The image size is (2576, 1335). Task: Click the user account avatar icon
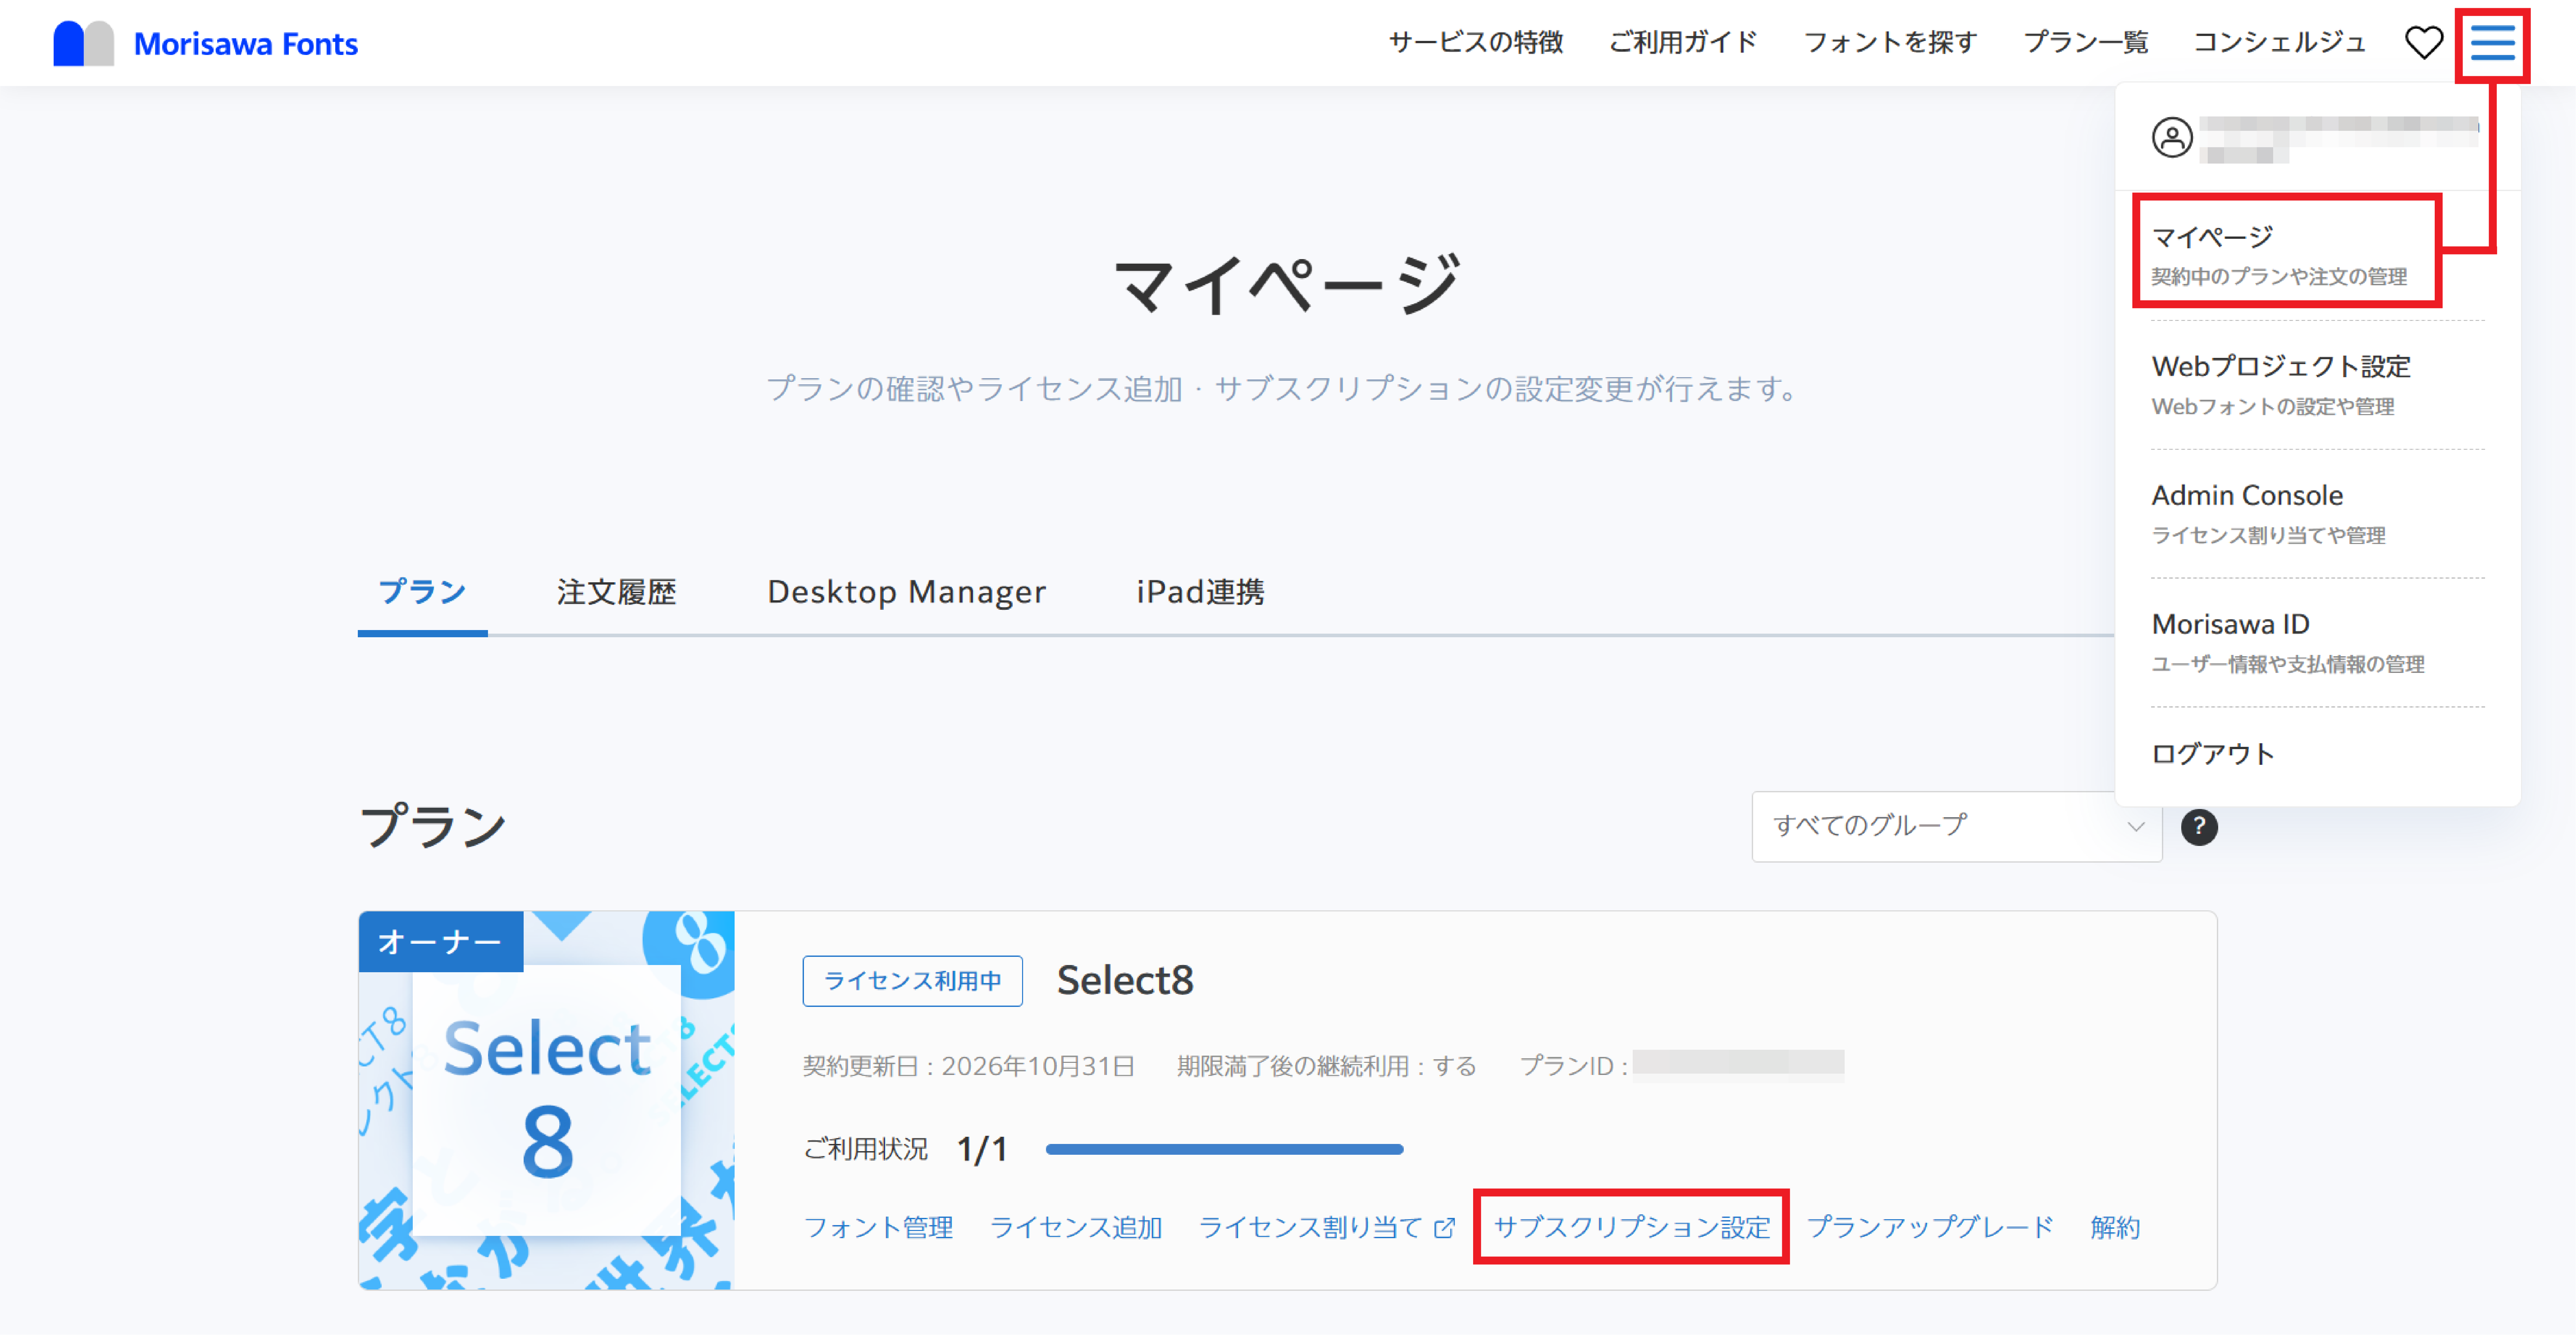point(2172,137)
